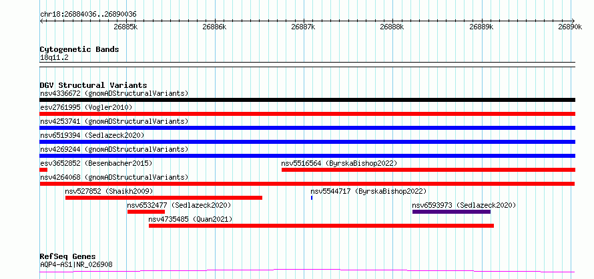The height and width of the screenshot is (279, 594).
Task: Click the blue nsv4253741 variant bar
Action: [307, 128]
